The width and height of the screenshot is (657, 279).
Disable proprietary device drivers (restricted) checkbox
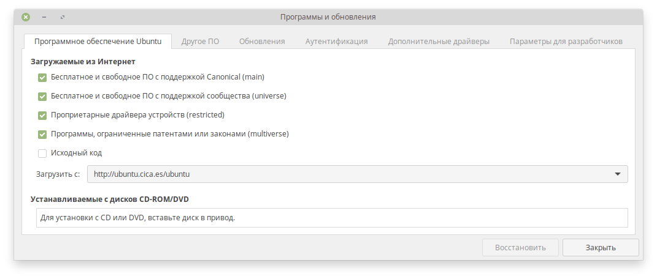tap(42, 115)
